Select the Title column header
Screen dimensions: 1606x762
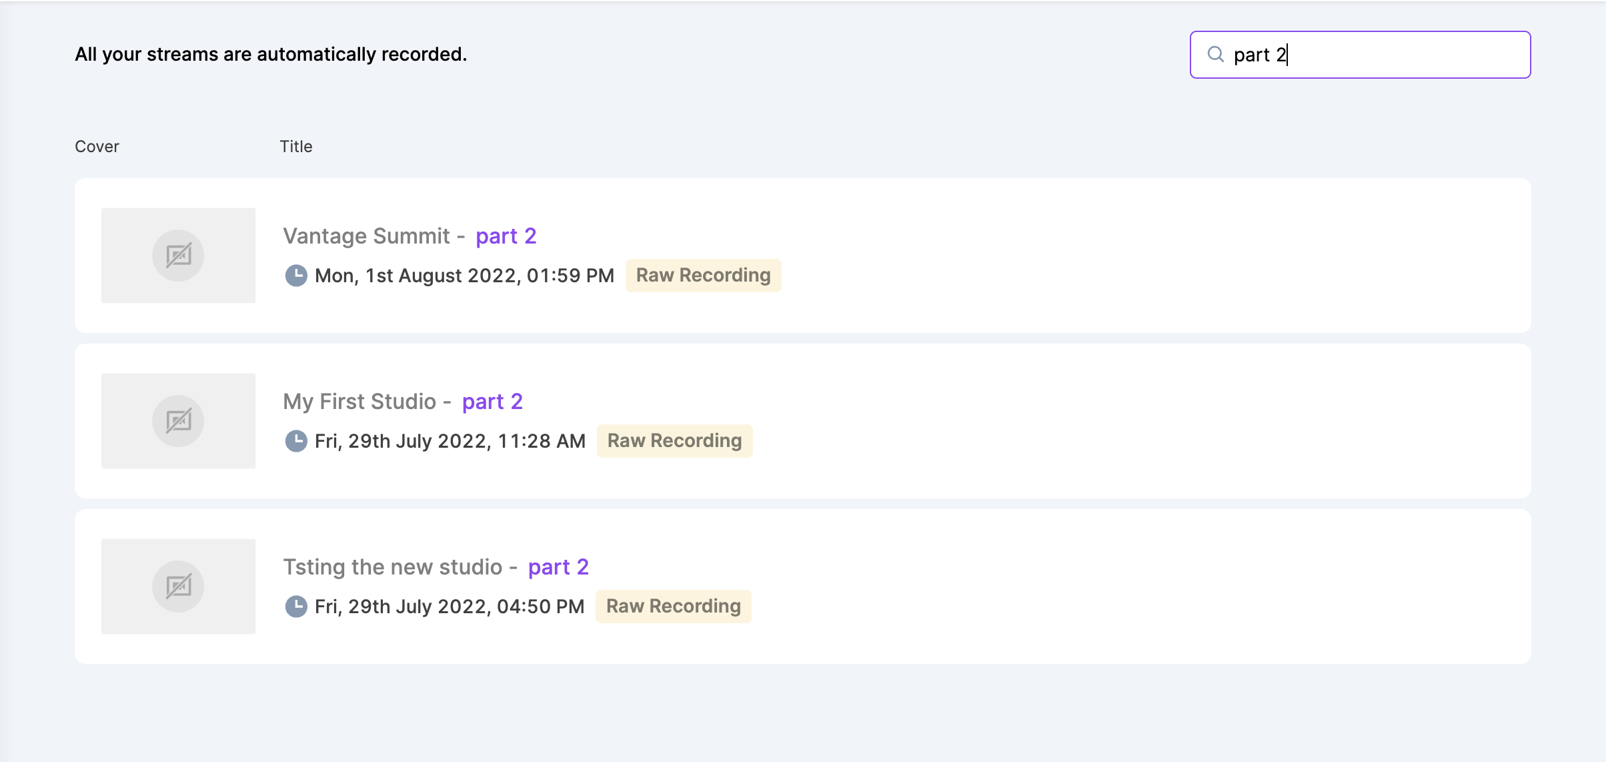pyautogui.click(x=295, y=146)
